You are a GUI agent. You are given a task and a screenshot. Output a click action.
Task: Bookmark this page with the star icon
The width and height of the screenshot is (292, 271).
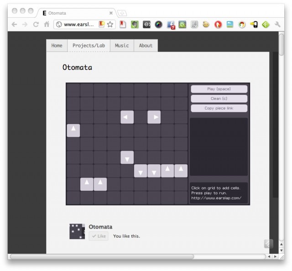point(110,25)
